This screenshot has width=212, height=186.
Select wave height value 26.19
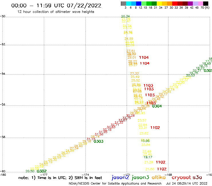point(48,162)
